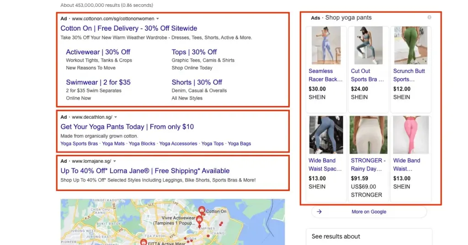Viewport: 468px width, 245px height.
Task: Follow the Yoga Blocks sitelink
Action: pos(142,144)
